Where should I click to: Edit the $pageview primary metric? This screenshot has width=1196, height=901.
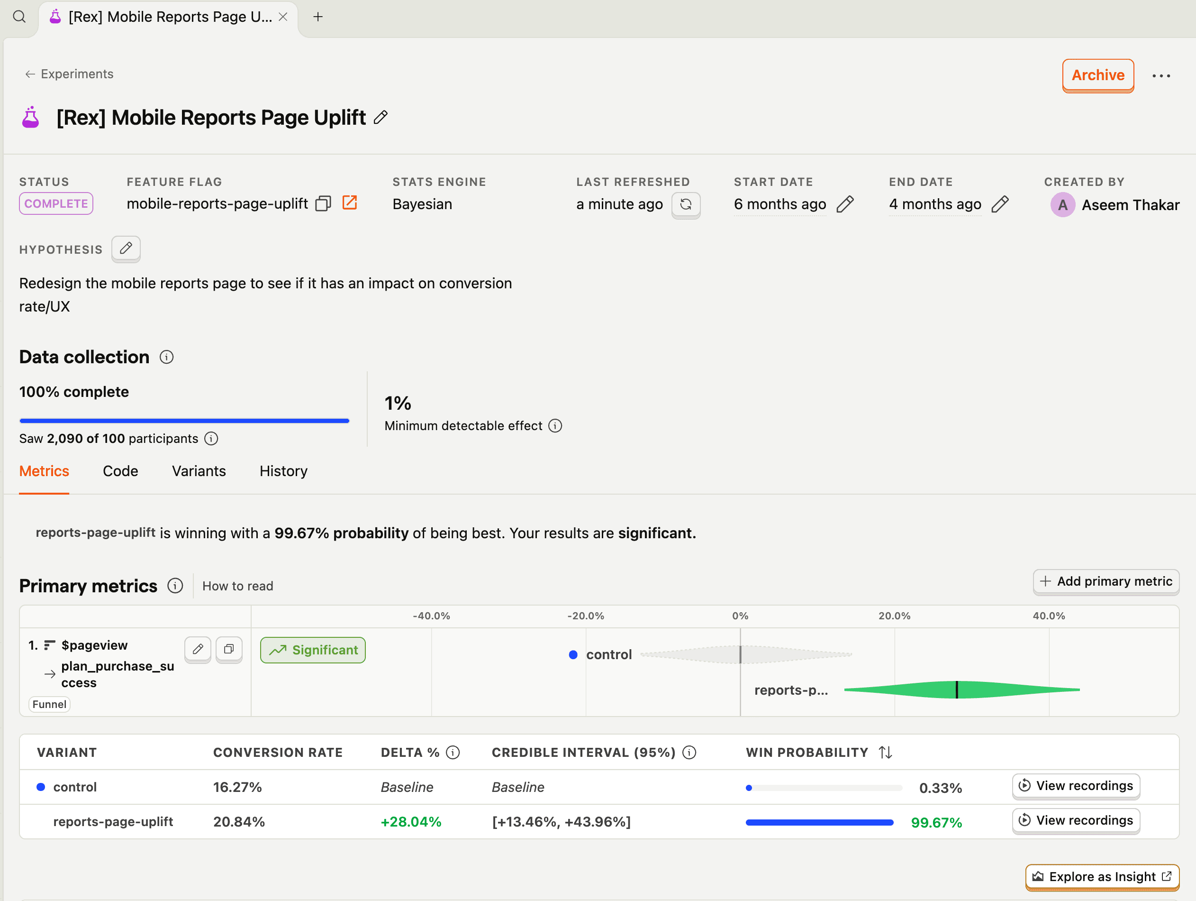click(x=198, y=649)
